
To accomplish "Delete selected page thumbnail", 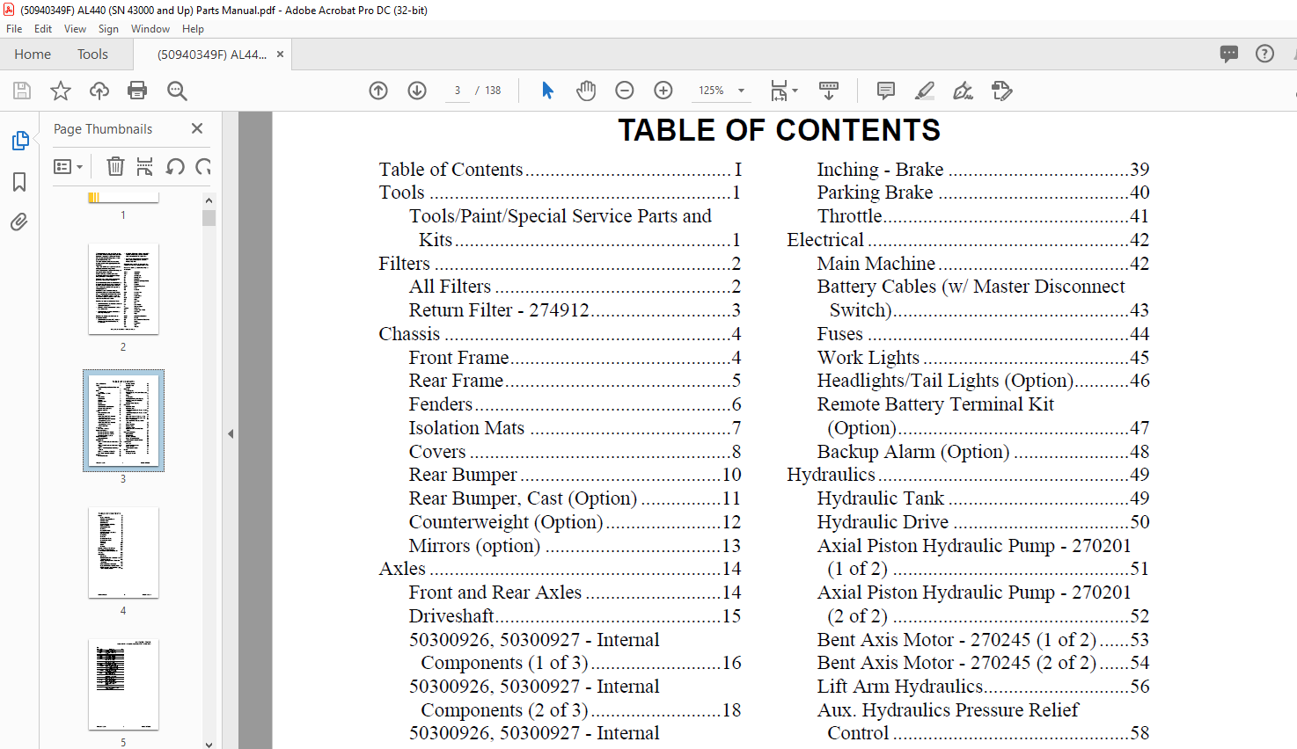I will point(115,166).
